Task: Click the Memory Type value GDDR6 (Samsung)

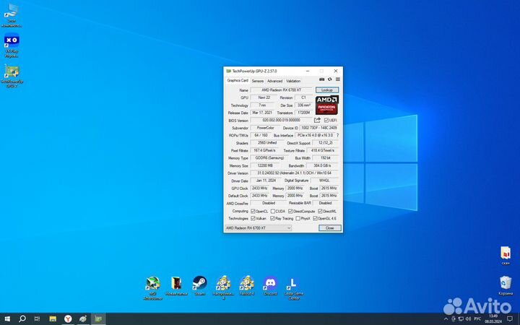Action: point(269,158)
